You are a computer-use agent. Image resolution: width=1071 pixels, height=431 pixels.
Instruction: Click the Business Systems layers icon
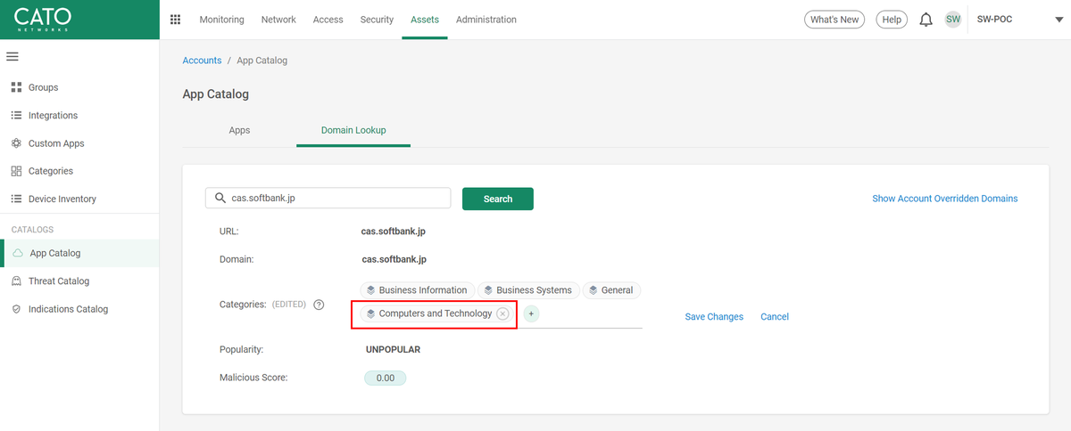pos(488,290)
